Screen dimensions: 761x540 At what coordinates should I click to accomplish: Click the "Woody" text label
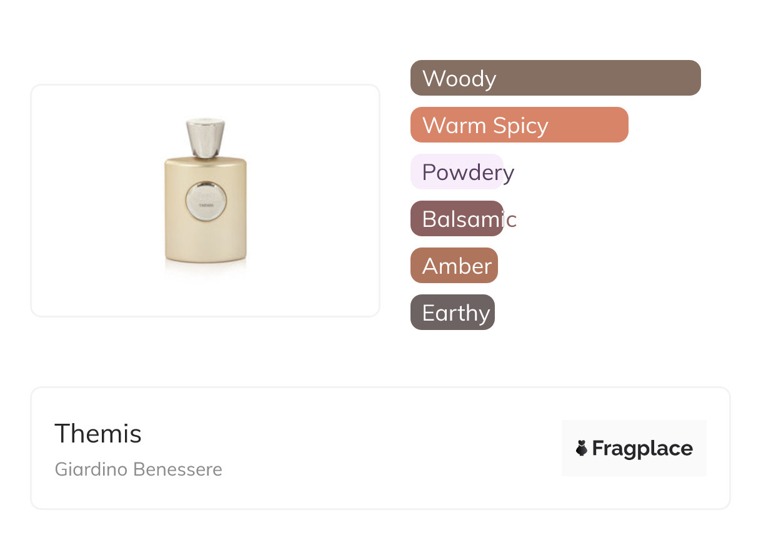pyautogui.click(x=459, y=79)
